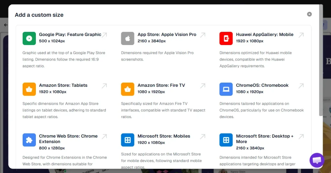Open arrow beside Amazon Store: Tablets
The height and width of the screenshot is (173, 331).
click(x=104, y=86)
